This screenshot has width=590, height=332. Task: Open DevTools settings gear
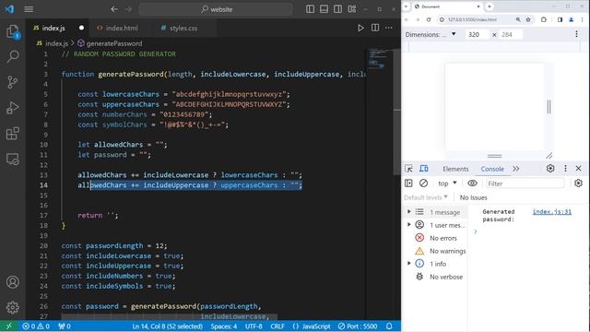pyautogui.click(x=550, y=168)
